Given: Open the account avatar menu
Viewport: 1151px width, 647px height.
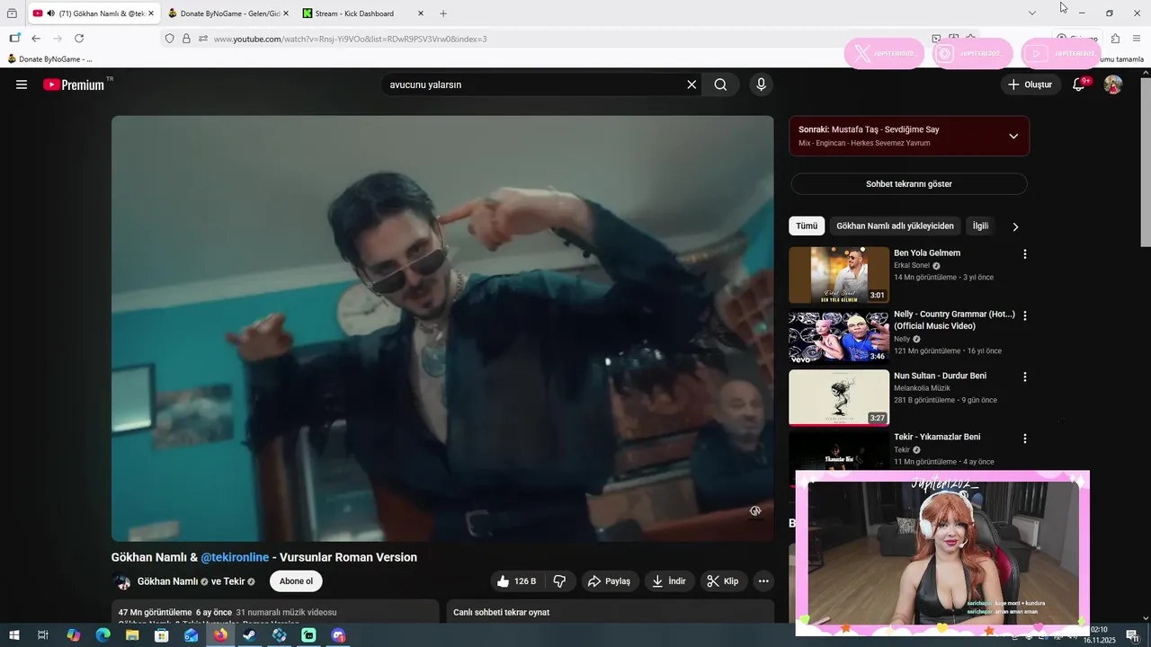Looking at the screenshot, I should (x=1113, y=84).
